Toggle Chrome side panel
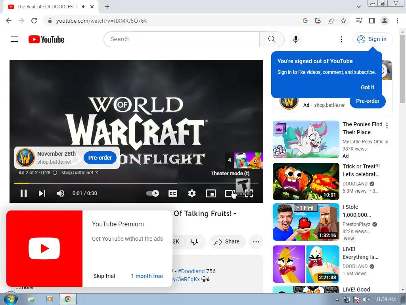406x305 pixels. [x=372, y=21]
